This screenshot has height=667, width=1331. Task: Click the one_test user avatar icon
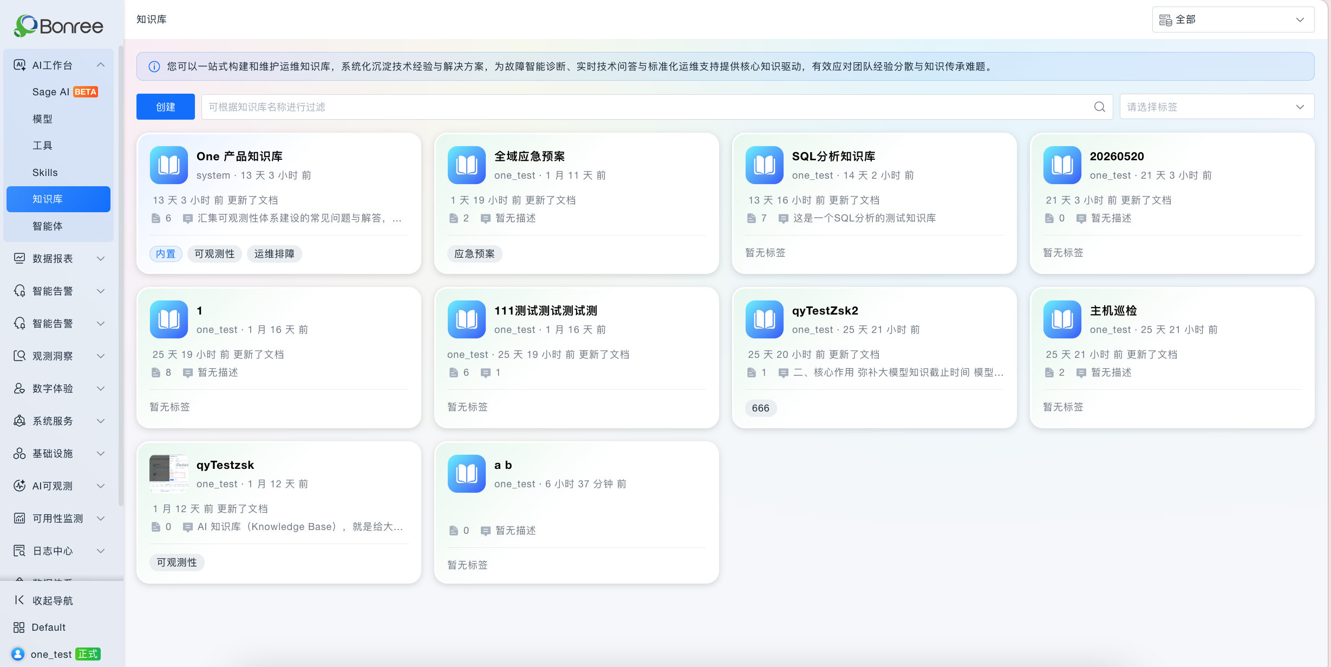18,654
